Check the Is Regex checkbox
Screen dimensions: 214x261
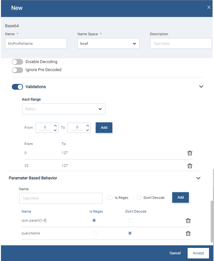[x=110, y=197]
